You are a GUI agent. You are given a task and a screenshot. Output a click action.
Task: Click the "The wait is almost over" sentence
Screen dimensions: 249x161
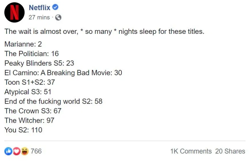(104, 31)
